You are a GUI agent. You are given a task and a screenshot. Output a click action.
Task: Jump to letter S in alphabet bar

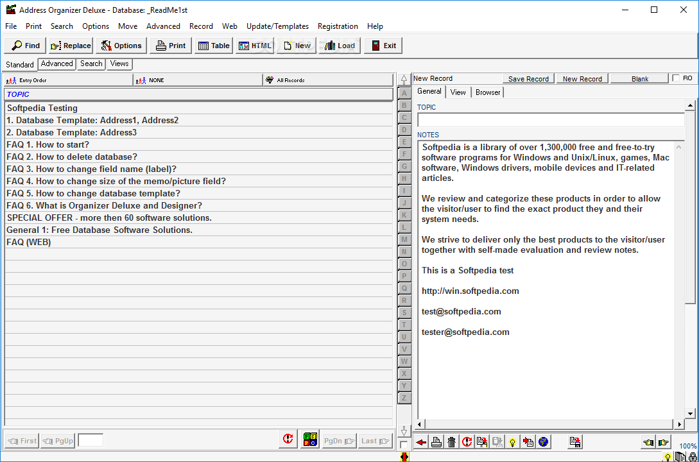point(404,312)
